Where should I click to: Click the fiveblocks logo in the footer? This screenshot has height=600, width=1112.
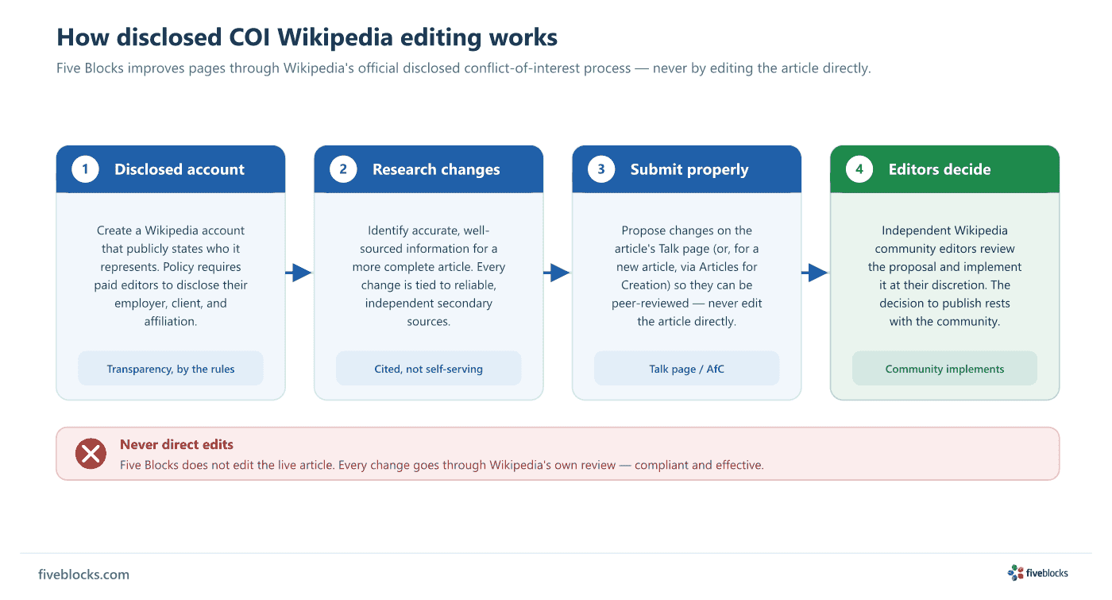tap(1038, 573)
